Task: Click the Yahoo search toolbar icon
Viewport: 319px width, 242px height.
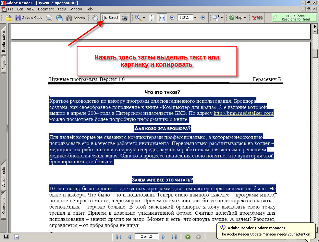Action: pos(257,18)
